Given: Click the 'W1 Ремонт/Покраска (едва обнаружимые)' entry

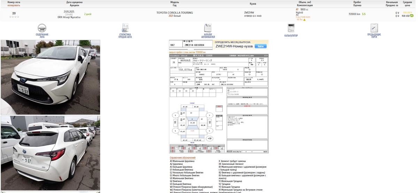Looking at the screenshot, I should tap(191, 187).
